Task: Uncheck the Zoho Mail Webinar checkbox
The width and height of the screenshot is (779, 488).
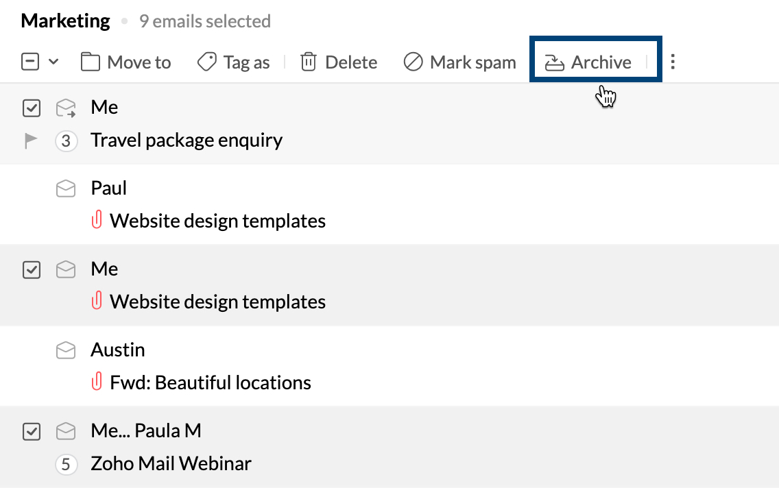Action: tap(32, 432)
